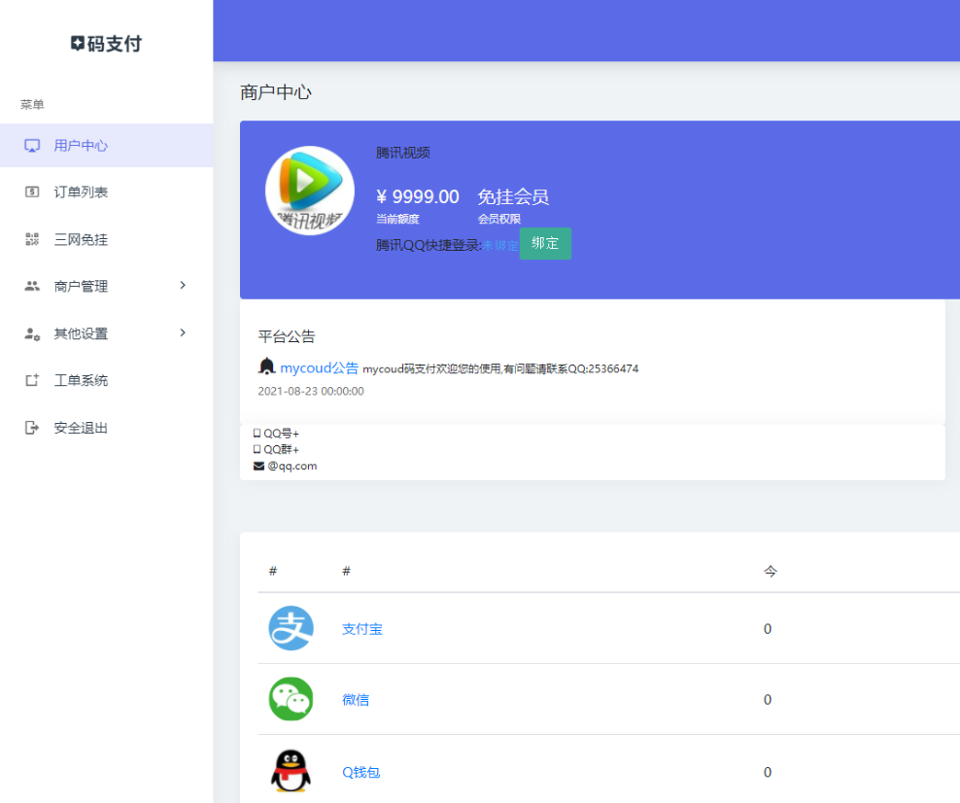This screenshot has width=960, height=803.
Task: Click the QQ号+ contact text
Action: click(281, 434)
